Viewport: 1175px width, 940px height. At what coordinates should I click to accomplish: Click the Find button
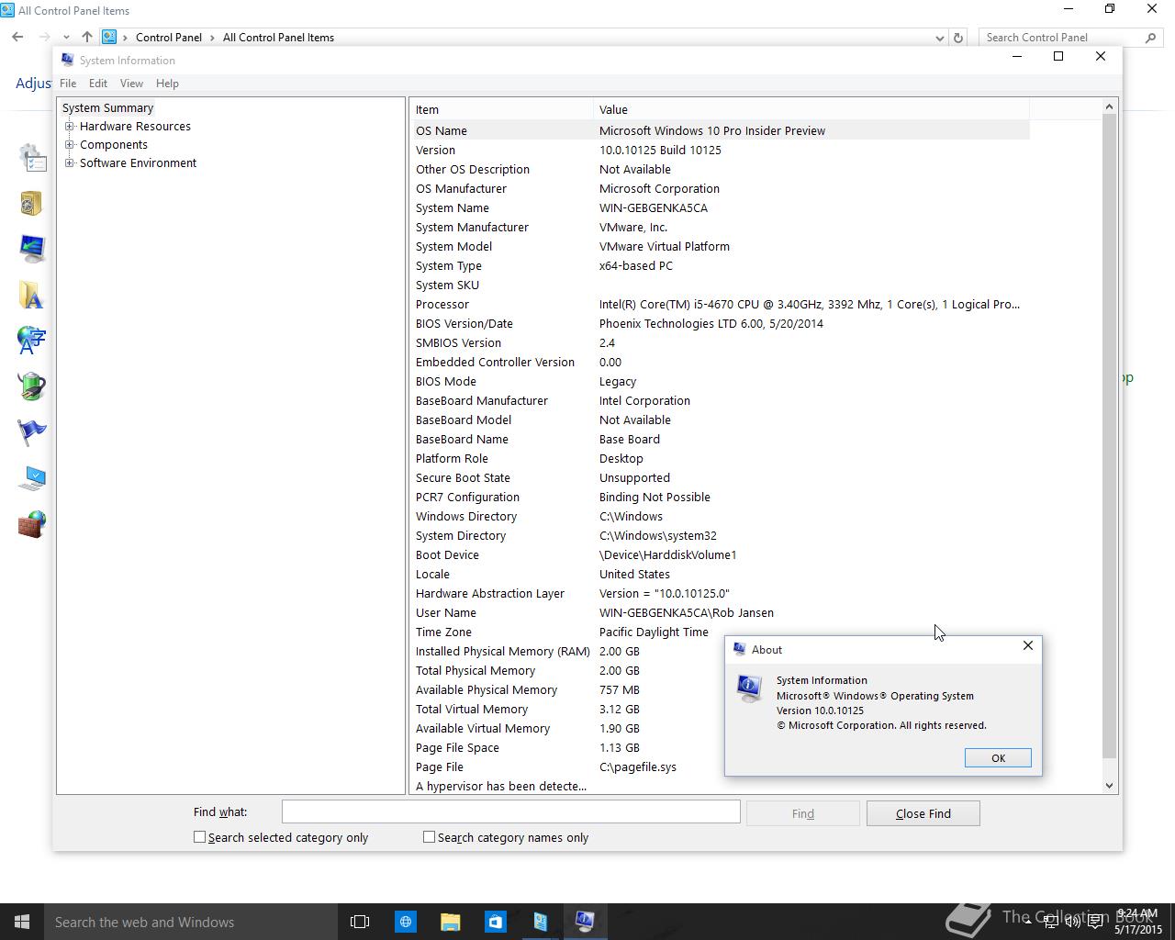(x=803, y=813)
